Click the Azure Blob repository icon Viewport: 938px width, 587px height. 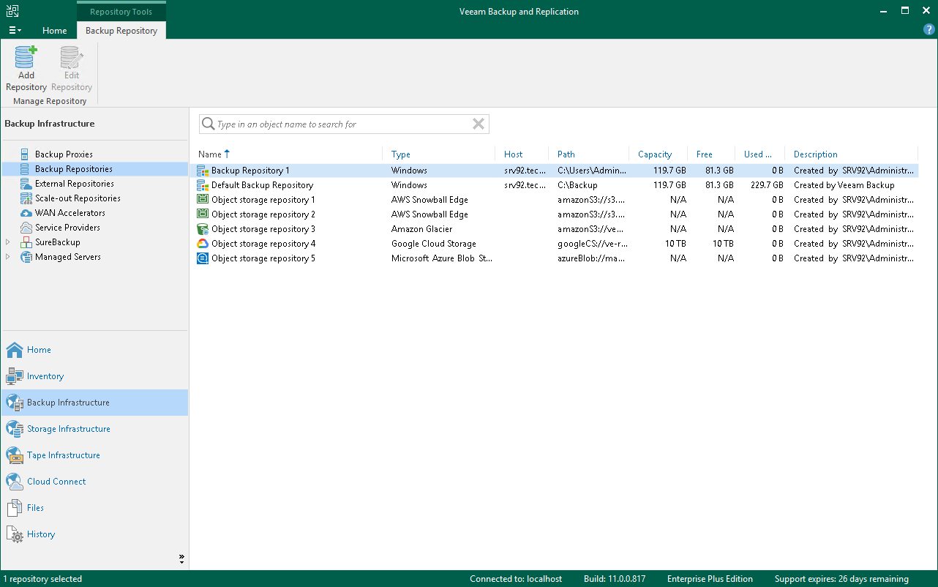tap(203, 258)
